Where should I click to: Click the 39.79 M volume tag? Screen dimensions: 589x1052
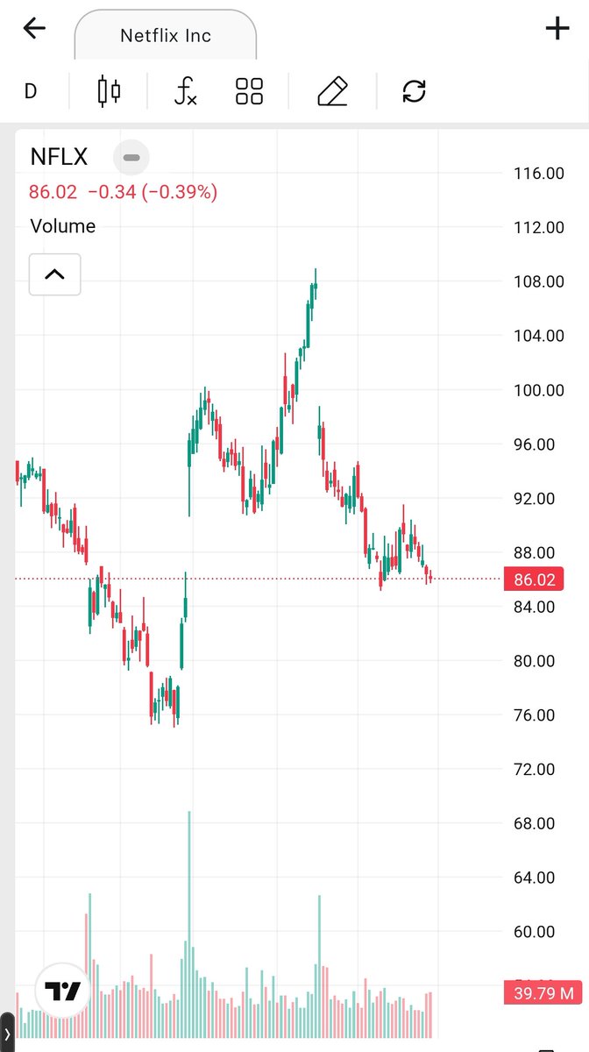[x=541, y=993]
